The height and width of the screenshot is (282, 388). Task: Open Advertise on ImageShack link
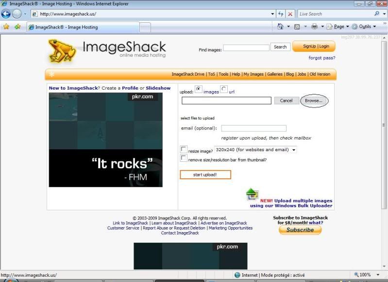[224, 223]
